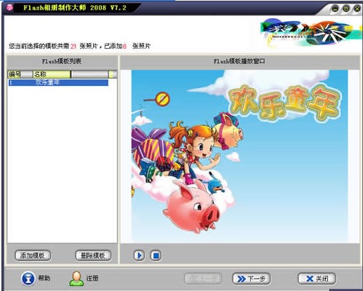Maximize the Flash相册制作大师 window

pos(346,9)
